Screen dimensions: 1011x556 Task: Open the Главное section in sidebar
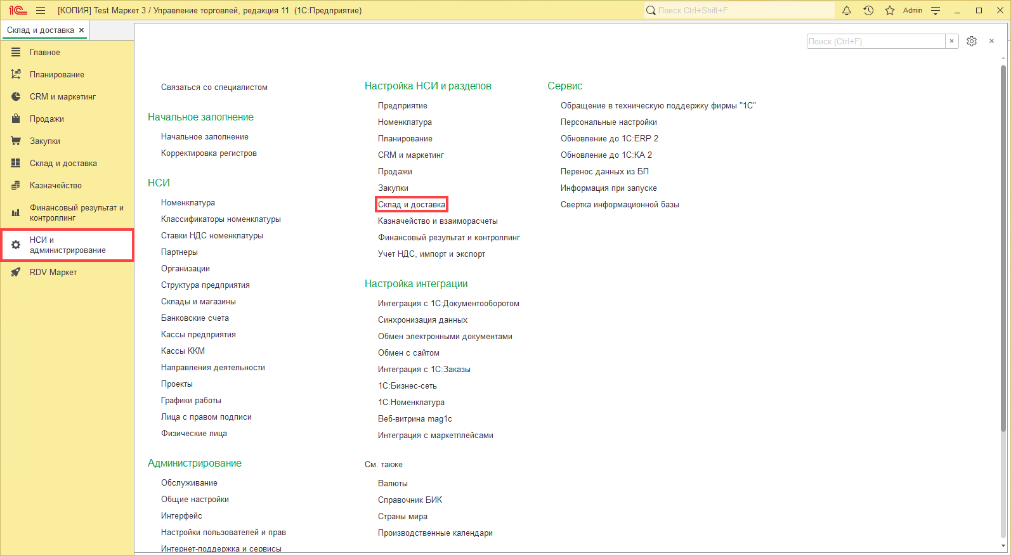point(44,52)
